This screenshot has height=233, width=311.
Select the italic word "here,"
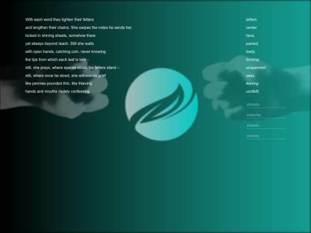click(250, 36)
